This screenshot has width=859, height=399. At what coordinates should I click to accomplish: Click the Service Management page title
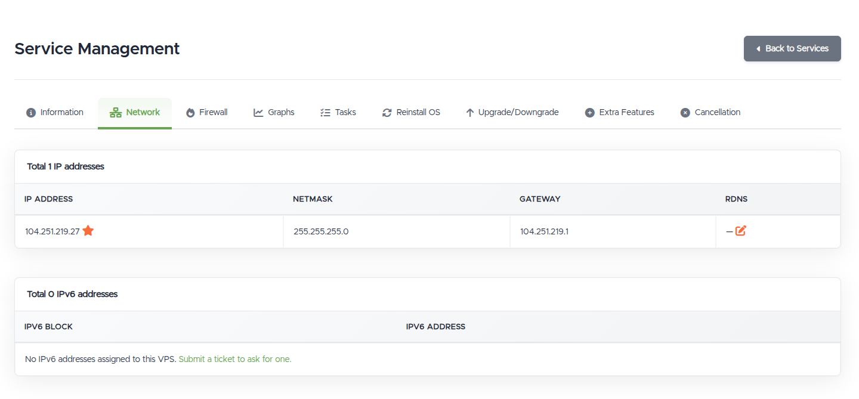point(97,48)
